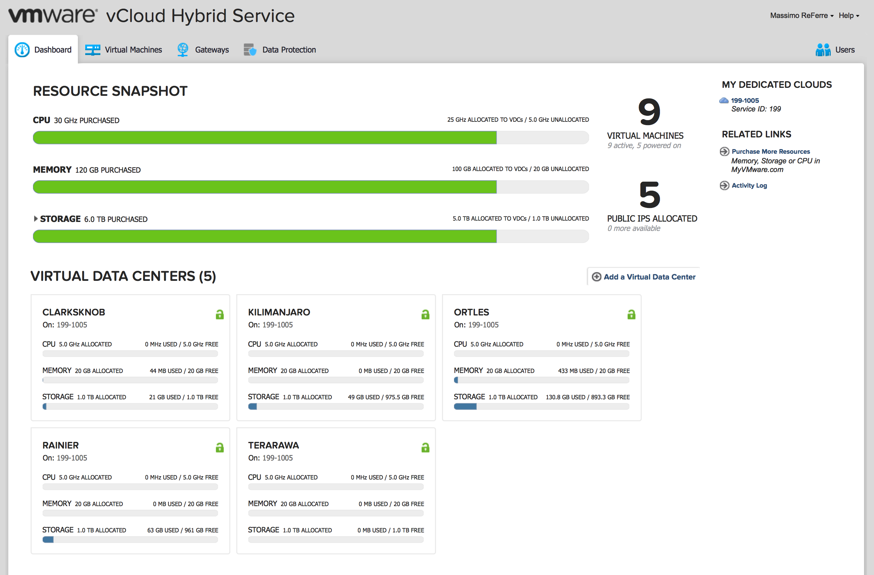Open the Activity Log link
The width and height of the screenshot is (874, 575).
(x=749, y=185)
